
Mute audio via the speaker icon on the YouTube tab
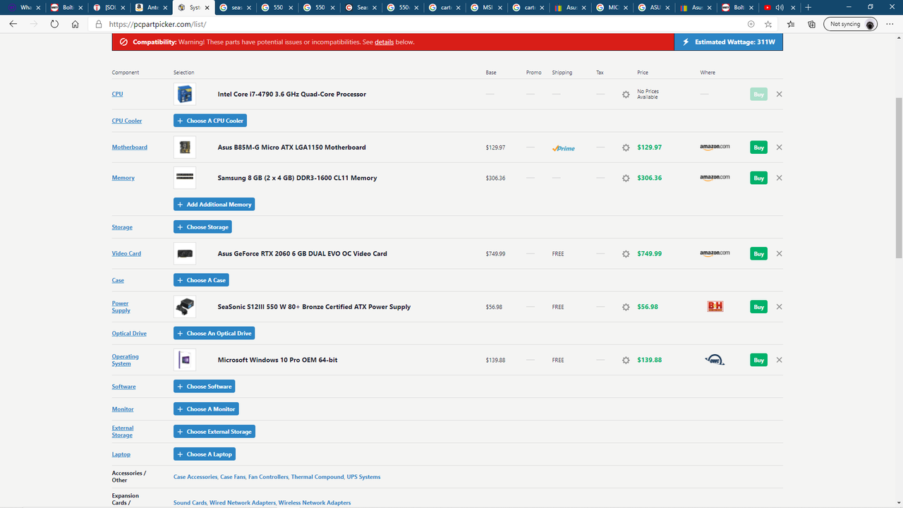[x=780, y=8]
